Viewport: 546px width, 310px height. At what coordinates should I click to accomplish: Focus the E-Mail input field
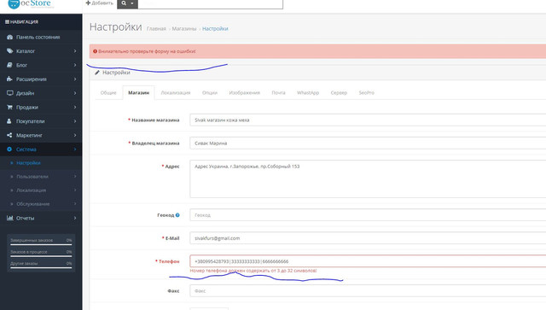pyautogui.click(x=368, y=238)
